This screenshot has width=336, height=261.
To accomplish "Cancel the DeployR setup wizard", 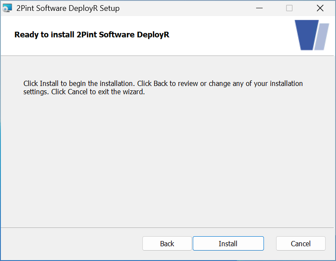I will 300,244.
